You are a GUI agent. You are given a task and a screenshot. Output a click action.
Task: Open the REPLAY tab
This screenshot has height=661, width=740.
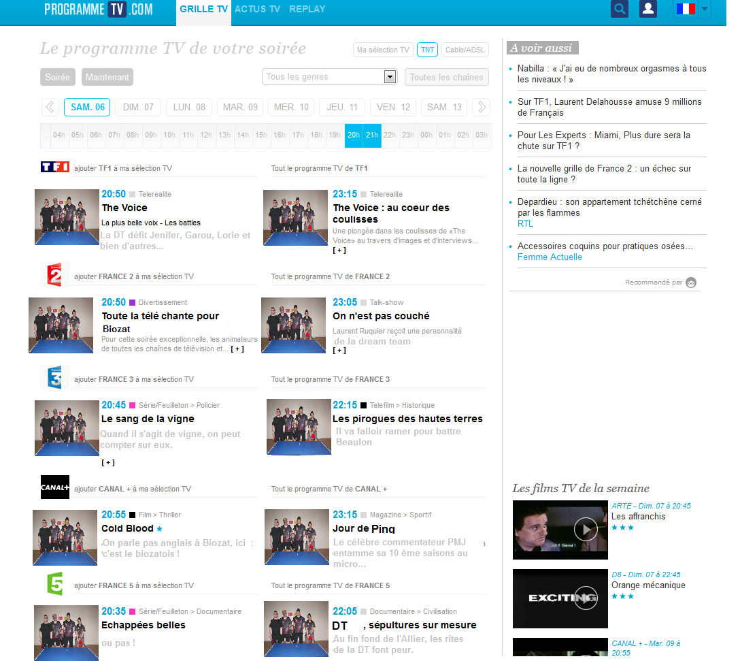point(307,10)
